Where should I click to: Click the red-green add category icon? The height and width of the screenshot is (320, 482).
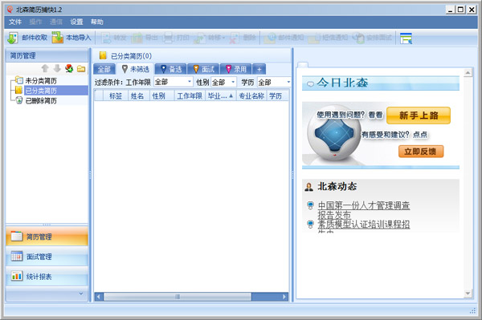pyautogui.click(x=69, y=68)
